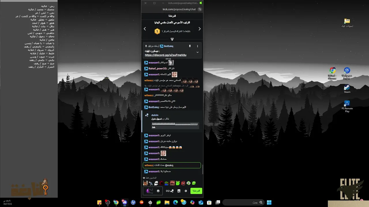Open Windows Start button
Screen dimensions: 369x207
(x=269, y=202)
